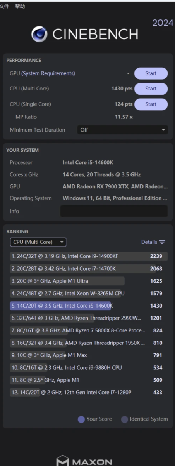The image size is (175, 466).
Task: Start the CPU Multi Core test
Action: click(151, 89)
